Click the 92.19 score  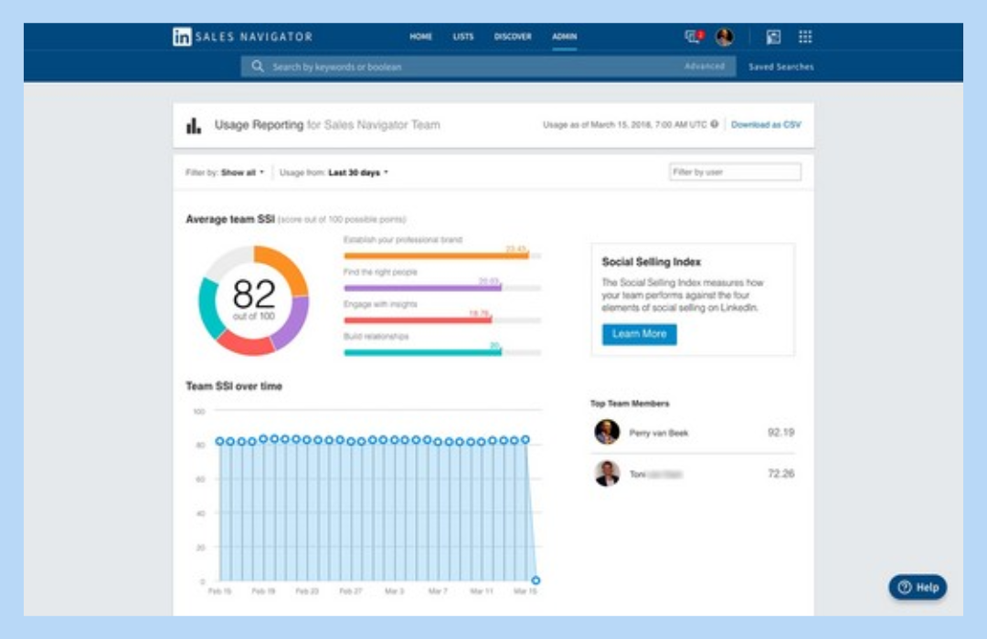[780, 432]
